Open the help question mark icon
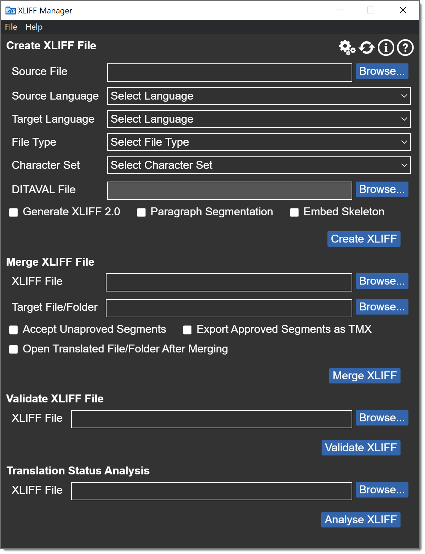Screen dimensions: 425x554 [405, 48]
